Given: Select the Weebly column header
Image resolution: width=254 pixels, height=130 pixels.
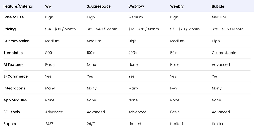Looking at the screenshot, I should point(177,6).
